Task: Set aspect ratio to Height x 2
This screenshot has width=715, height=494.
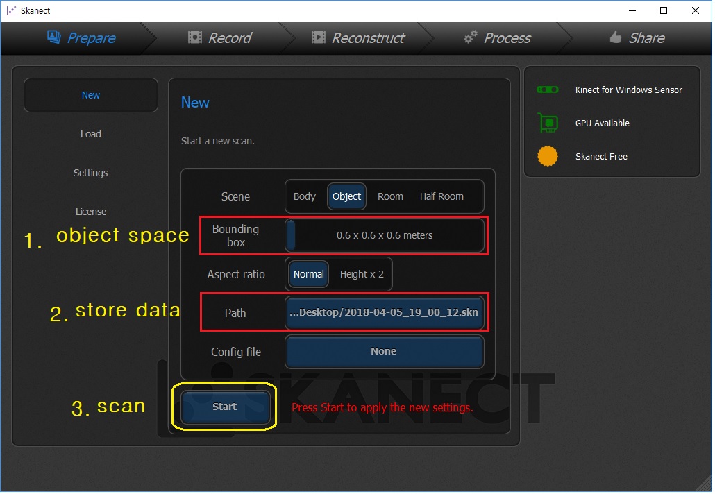Action: click(362, 274)
